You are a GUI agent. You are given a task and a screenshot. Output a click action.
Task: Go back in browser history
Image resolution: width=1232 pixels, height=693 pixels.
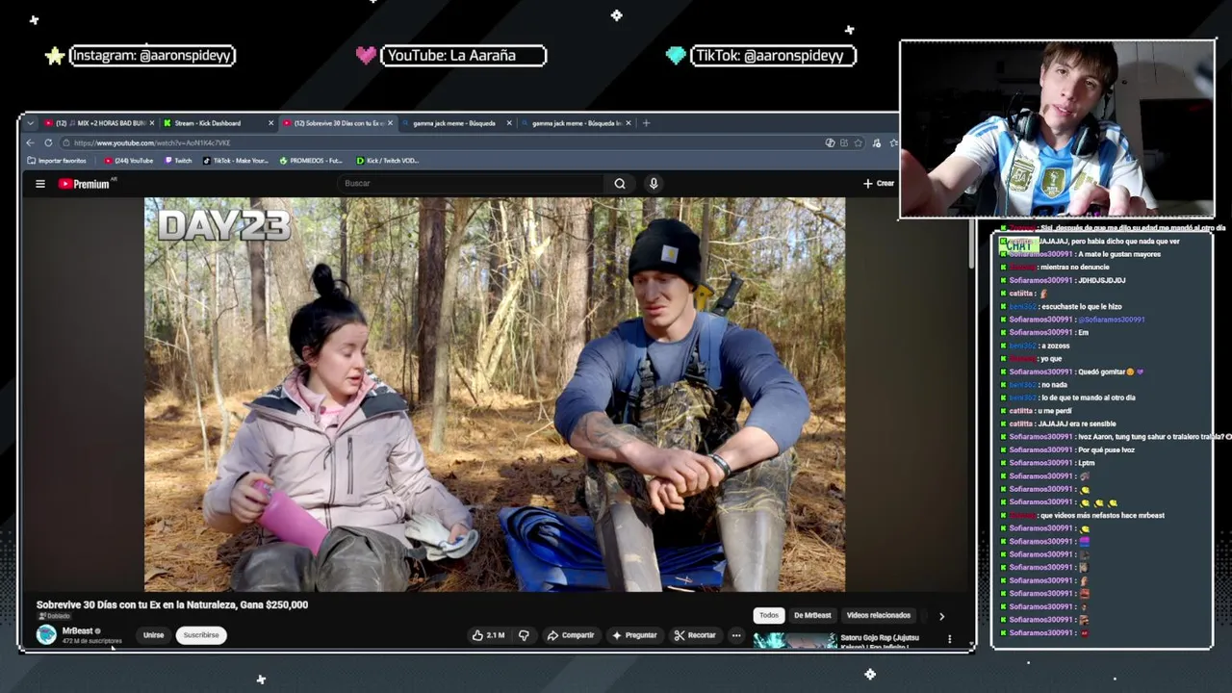tap(30, 142)
